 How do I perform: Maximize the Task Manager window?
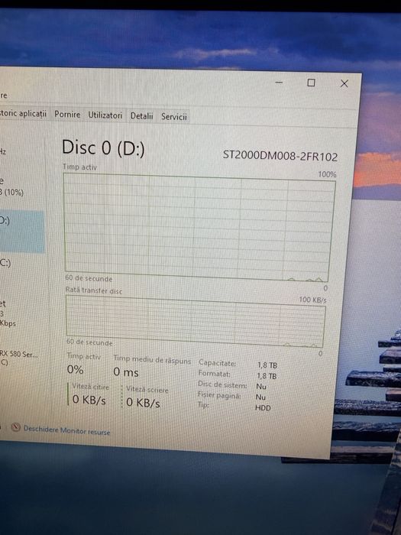[311, 83]
